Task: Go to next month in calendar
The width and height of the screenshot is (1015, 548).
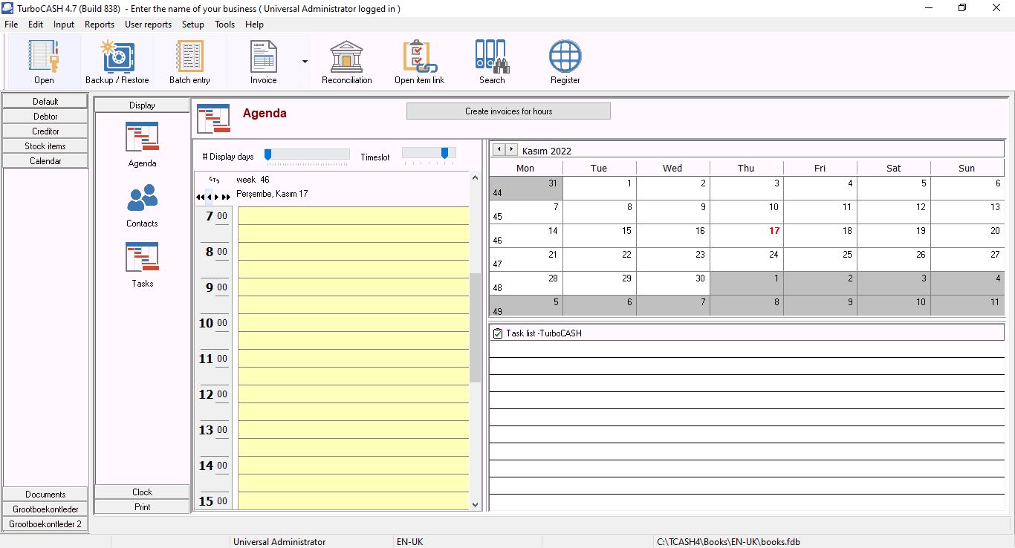Action: coord(511,150)
